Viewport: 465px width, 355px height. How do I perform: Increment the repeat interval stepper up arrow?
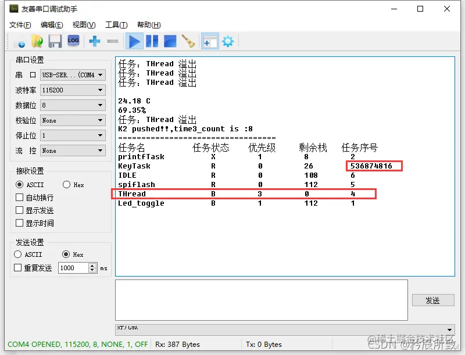[92, 266]
